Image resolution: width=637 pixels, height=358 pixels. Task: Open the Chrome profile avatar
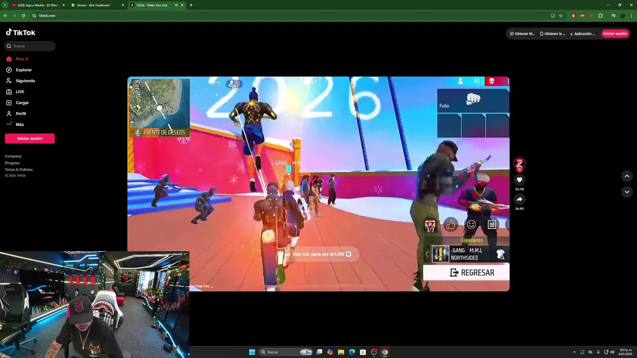622,15
